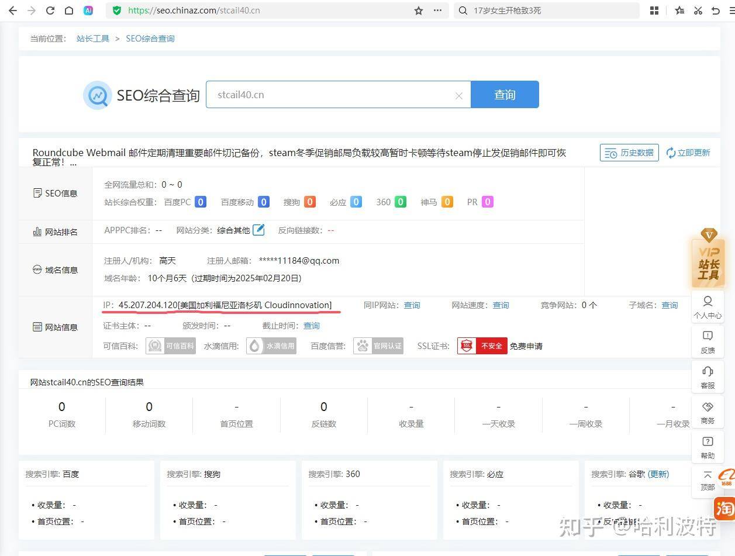Contact 客服 from the side panel
Screen dimensions: 735x556
pyautogui.click(x=708, y=378)
